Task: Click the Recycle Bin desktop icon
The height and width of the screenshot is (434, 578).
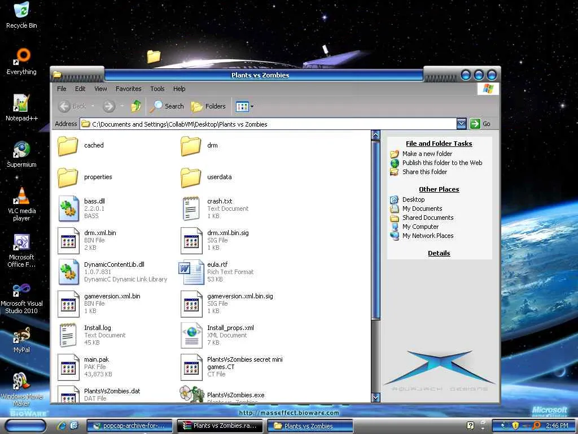Action: [x=21, y=15]
